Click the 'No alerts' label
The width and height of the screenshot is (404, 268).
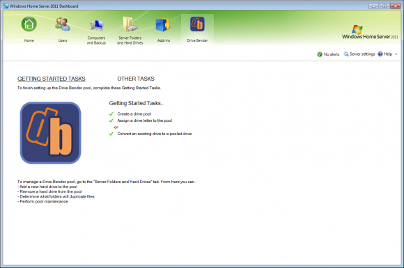pyautogui.click(x=332, y=54)
